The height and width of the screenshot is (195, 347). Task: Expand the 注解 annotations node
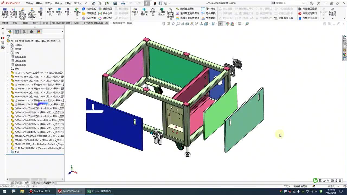(8, 53)
